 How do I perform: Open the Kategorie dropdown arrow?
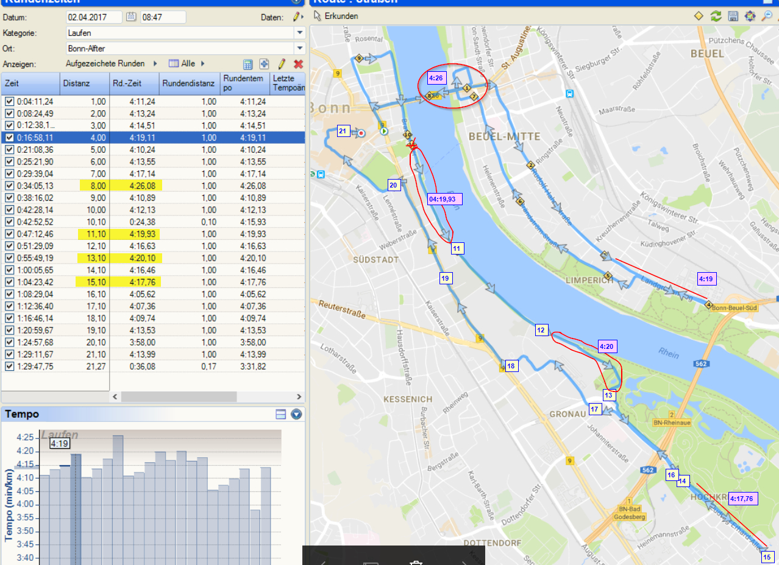click(x=299, y=33)
